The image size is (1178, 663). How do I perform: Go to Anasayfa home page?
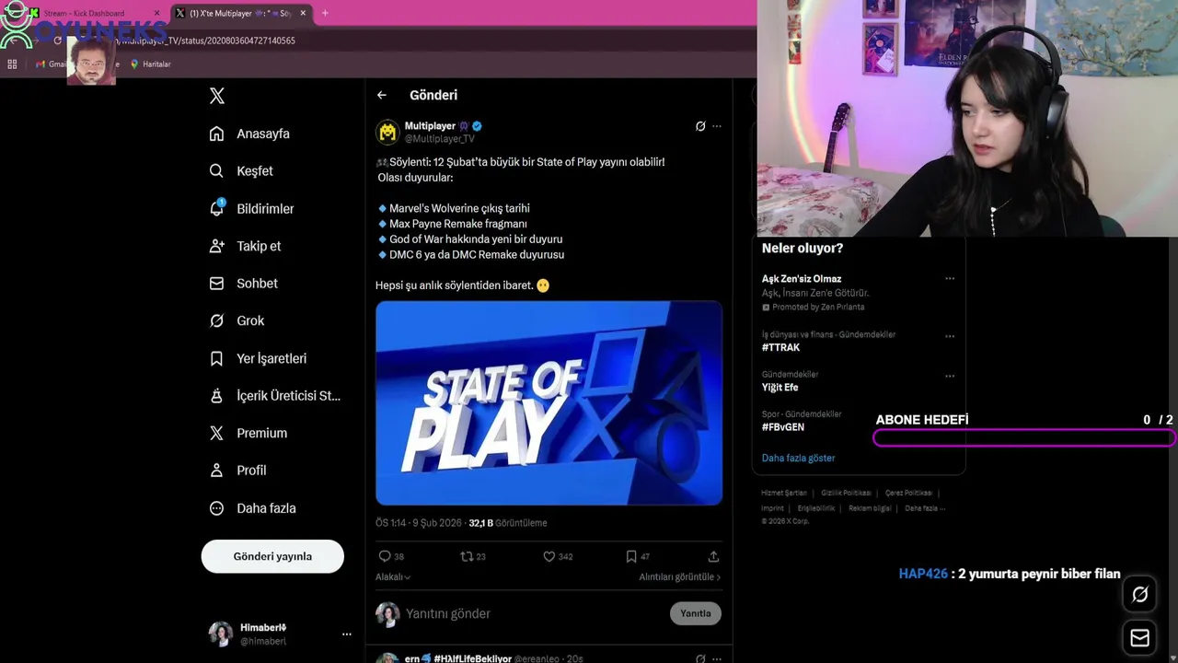tap(249, 134)
